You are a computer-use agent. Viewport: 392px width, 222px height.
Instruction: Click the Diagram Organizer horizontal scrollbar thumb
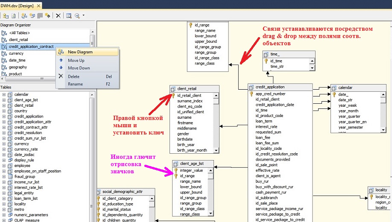[42, 79]
